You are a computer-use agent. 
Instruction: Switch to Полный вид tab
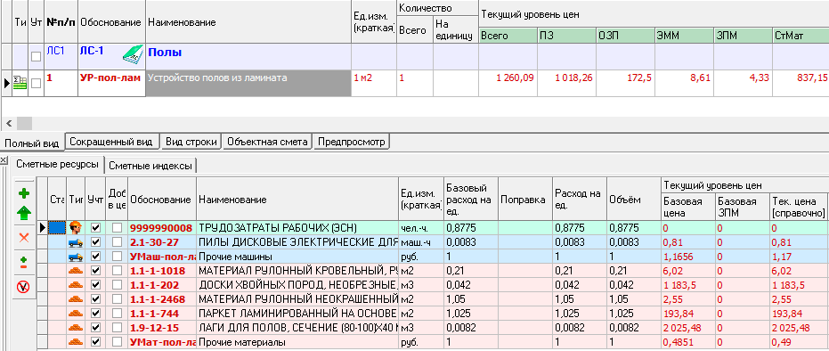pos(32,143)
